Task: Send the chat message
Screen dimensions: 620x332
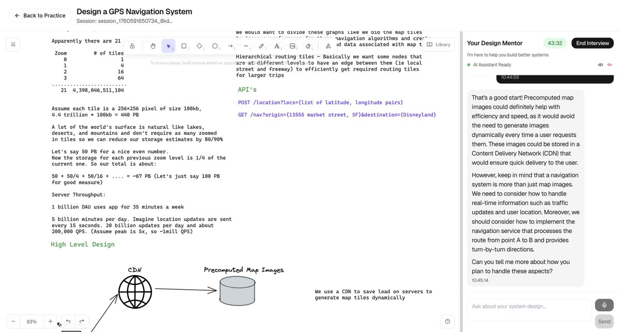Action: [604, 321]
